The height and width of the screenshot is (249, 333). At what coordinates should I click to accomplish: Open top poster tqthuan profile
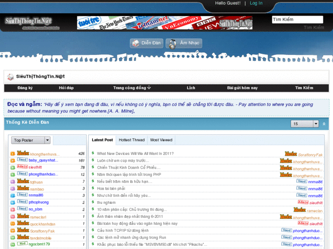[36, 182]
